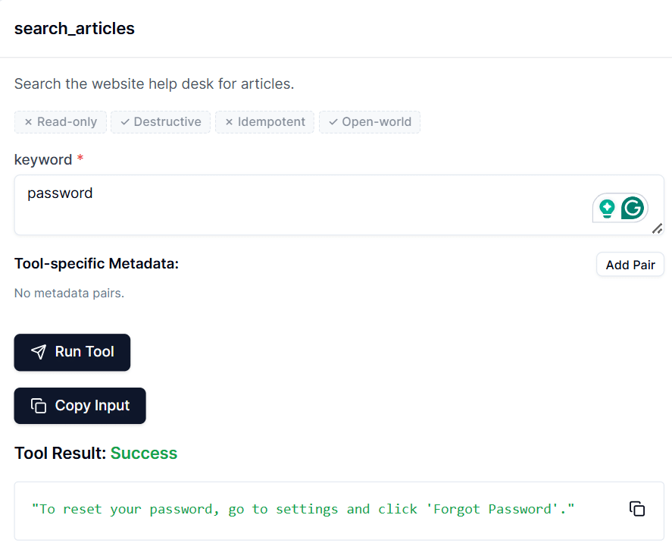Click the copy icon beside the tool result

(x=637, y=509)
